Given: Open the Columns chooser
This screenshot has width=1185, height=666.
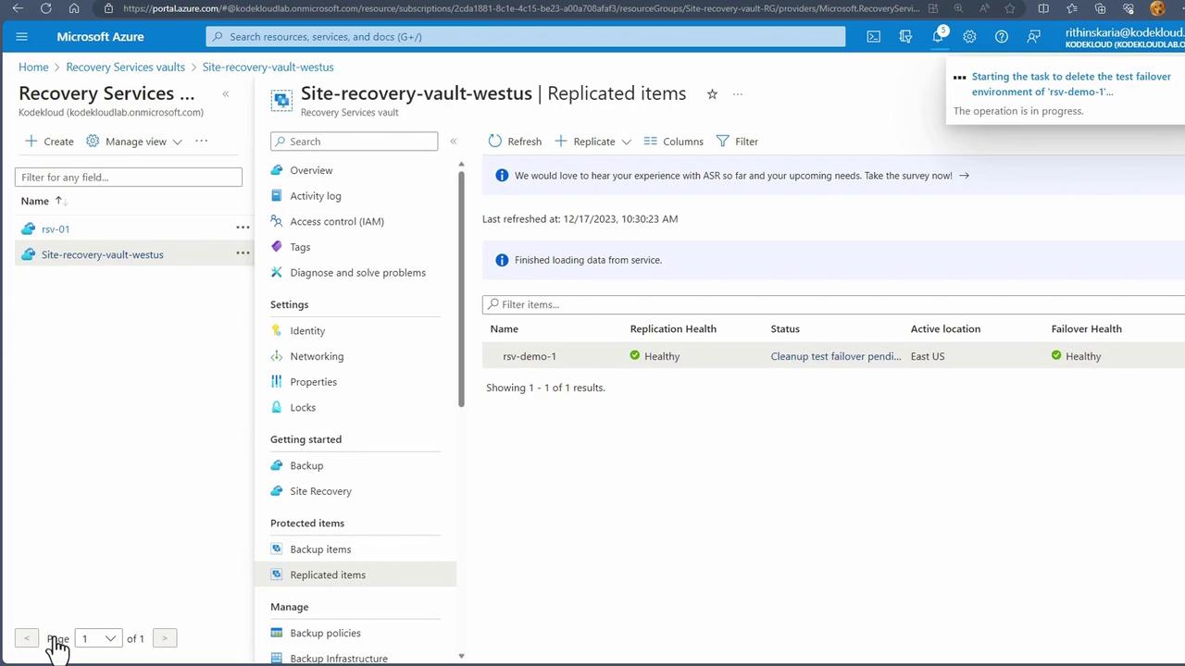Looking at the screenshot, I should [673, 142].
